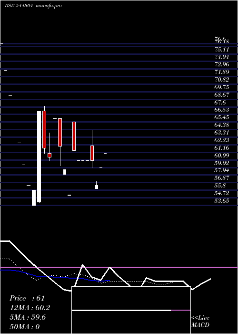Click the BSE 544804 chart title

(x=19, y=6)
